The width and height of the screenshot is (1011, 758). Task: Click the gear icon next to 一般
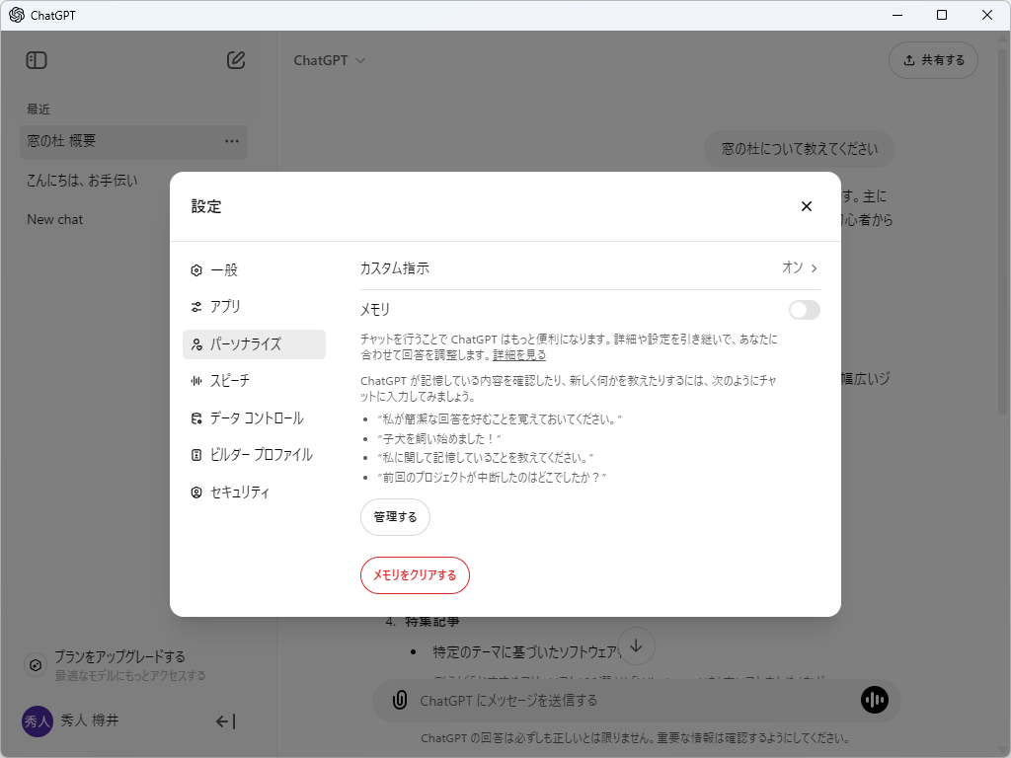194,269
